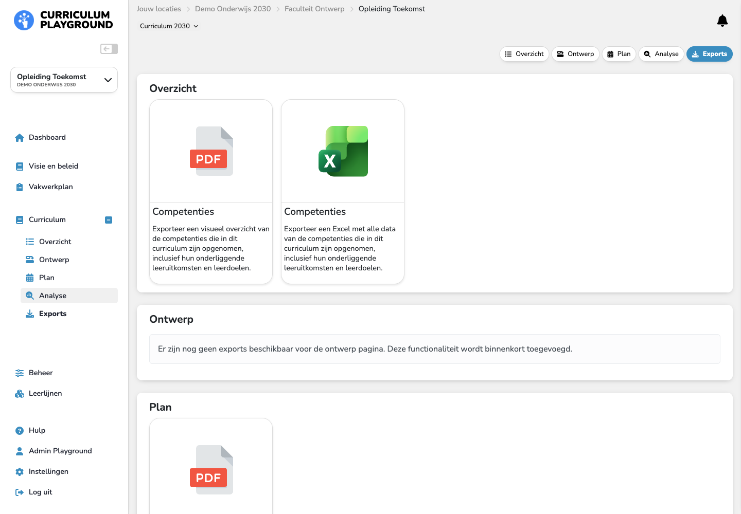741x514 pixels.
Task: Click the Excel icon for Competenties export
Action: coord(343,151)
